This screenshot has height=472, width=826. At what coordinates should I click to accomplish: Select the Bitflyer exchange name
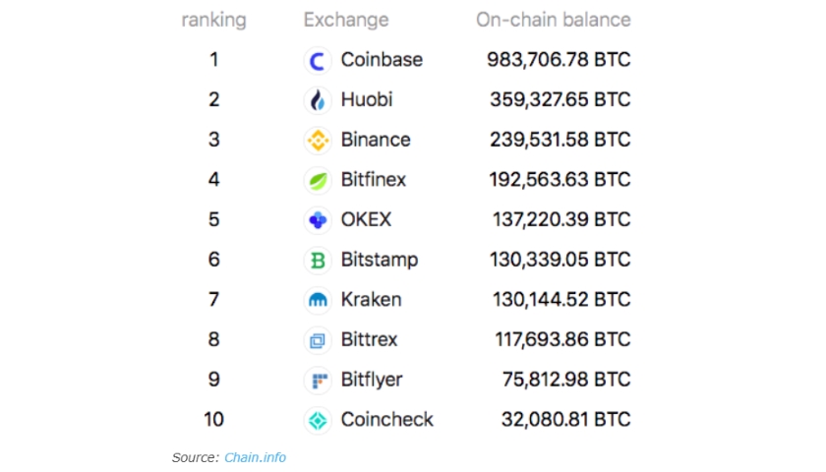click(x=372, y=380)
